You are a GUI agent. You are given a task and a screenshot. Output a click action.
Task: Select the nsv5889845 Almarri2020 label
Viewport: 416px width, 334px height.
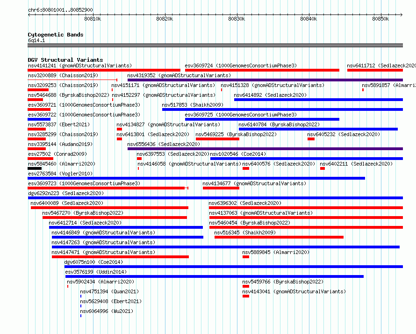coord(276,252)
